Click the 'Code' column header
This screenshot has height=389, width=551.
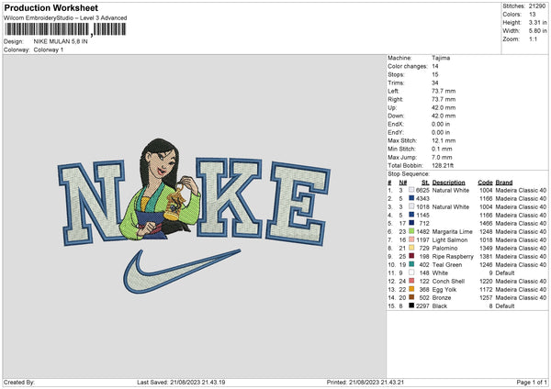click(x=485, y=183)
